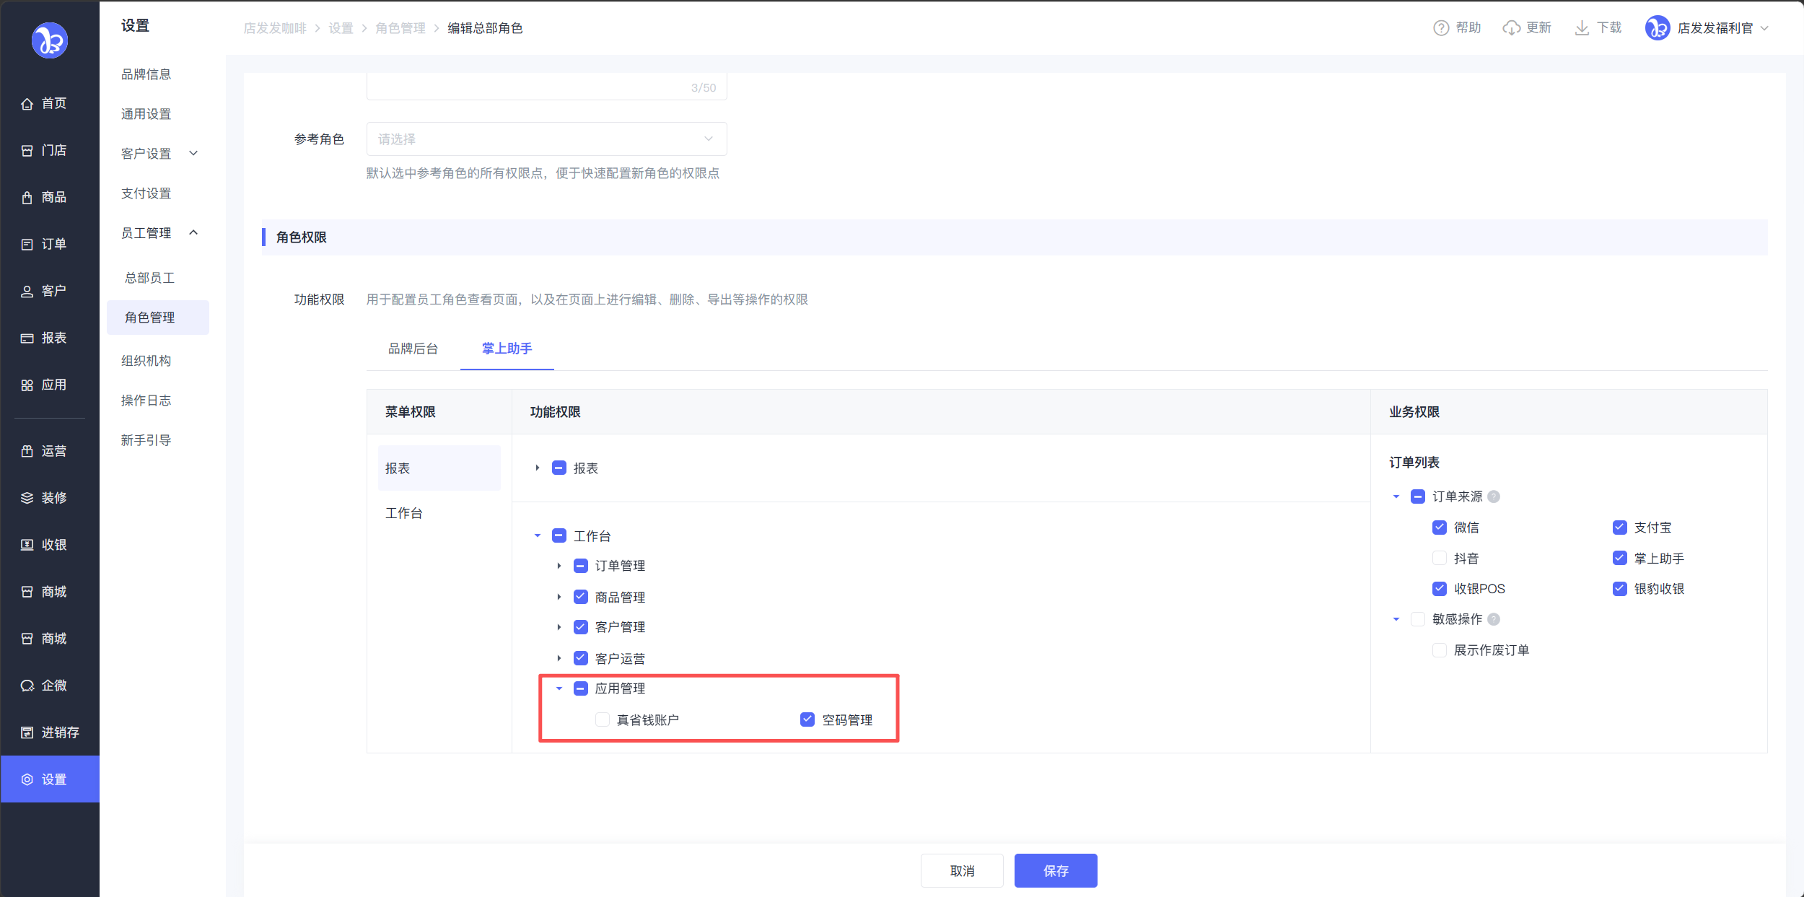The image size is (1804, 897).
Task: Open the help question mark icon
Action: [1440, 28]
